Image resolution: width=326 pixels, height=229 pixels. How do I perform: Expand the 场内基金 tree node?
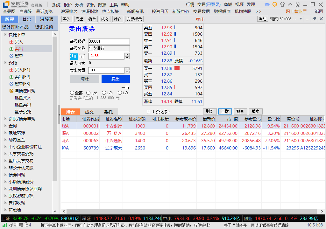(x=6, y=139)
